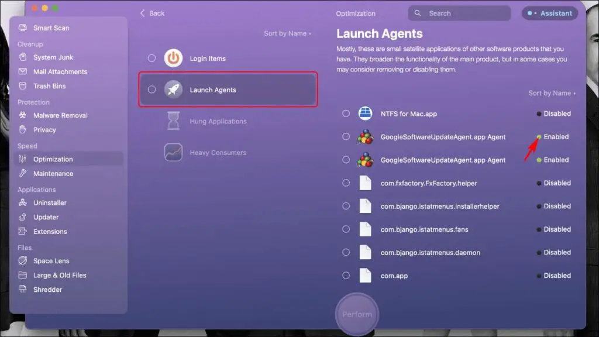Click the Space Lens icon
Screen dimensions: 599x337
(23, 260)
